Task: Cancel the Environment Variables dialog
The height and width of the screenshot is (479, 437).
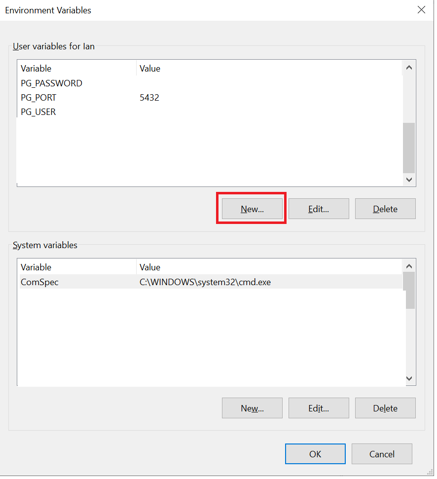Action: click(382, 454)
